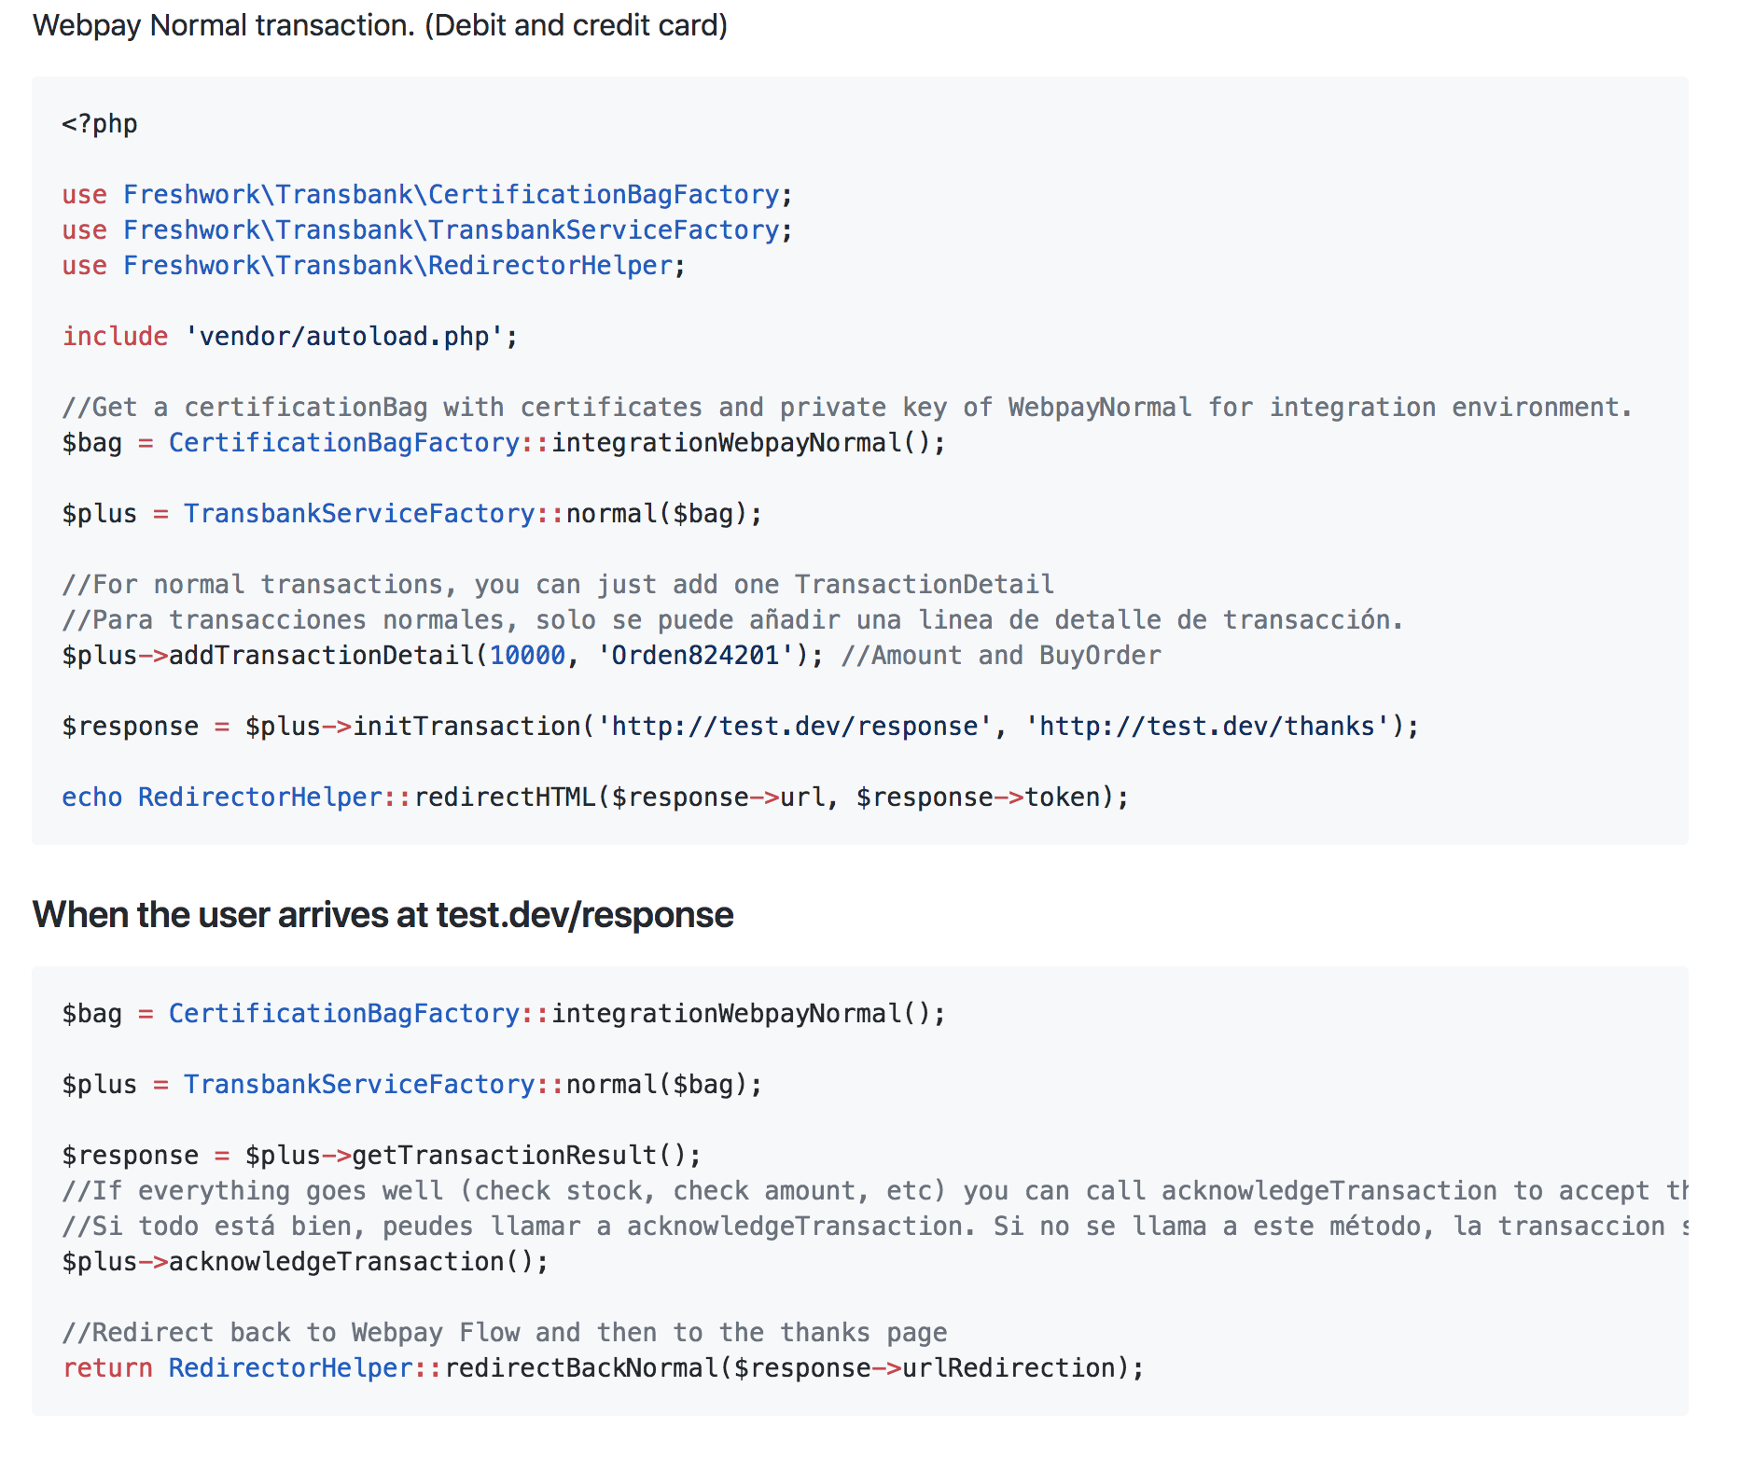
Task: Click the '//Si todo está bien' Spanish comment
Action: tap(875, 1227)
